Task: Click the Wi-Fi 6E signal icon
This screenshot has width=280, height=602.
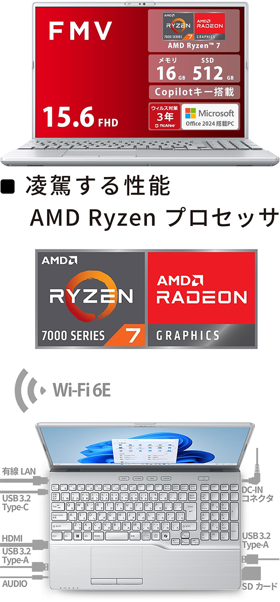Action: pos(29,390)
